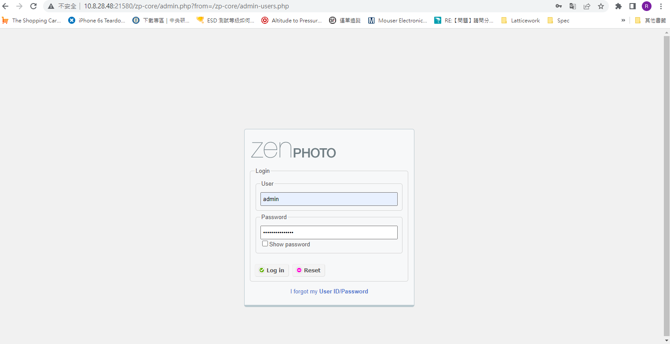The width and height of the screenshot is (670, 344).
Task: Open the Latticework bookmark folder
Action: point(520,20)
